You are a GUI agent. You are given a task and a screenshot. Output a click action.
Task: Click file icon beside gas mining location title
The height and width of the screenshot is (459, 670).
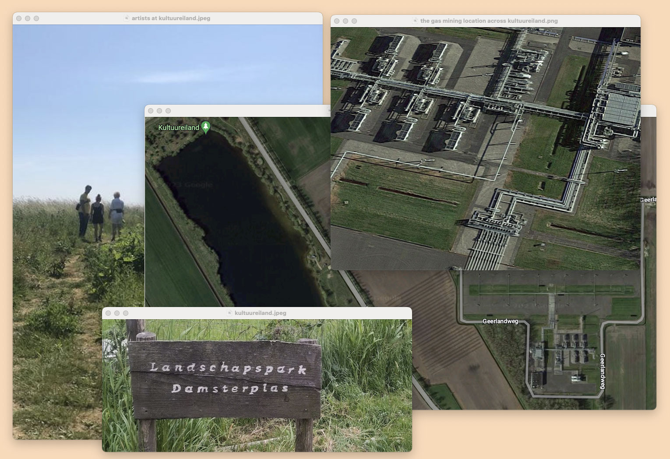tap(415, 21)
